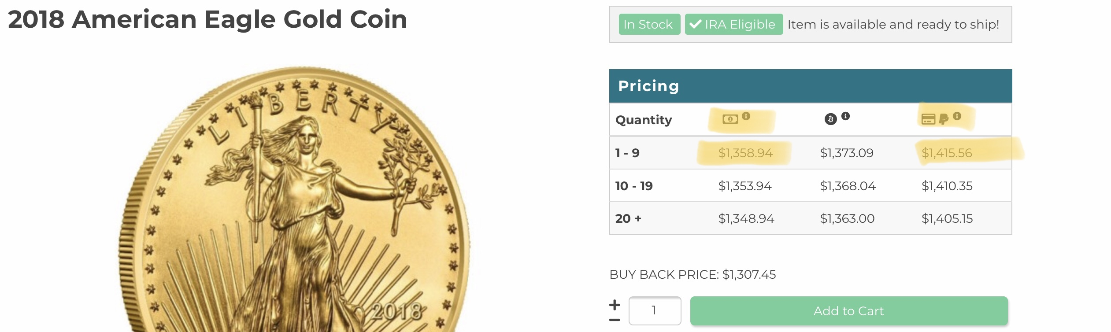Click the In Stock badge

[x=649, y=24]
